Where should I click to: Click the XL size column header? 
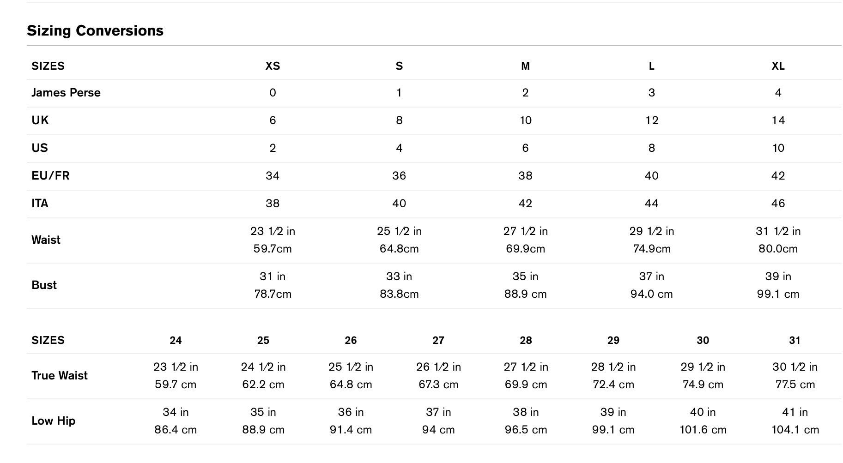coord(778,66)
